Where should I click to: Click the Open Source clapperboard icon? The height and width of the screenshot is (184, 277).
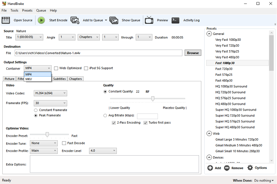point(6,20)
